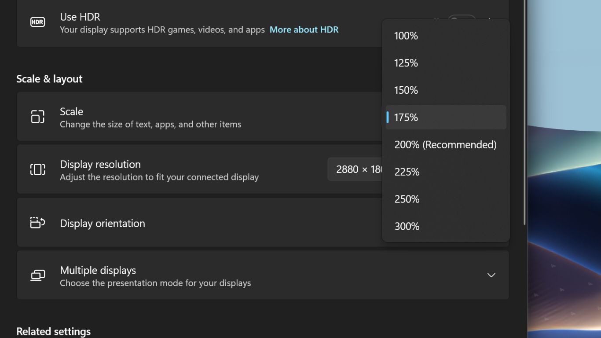Select 300% from the scale list

pos(407,227)
